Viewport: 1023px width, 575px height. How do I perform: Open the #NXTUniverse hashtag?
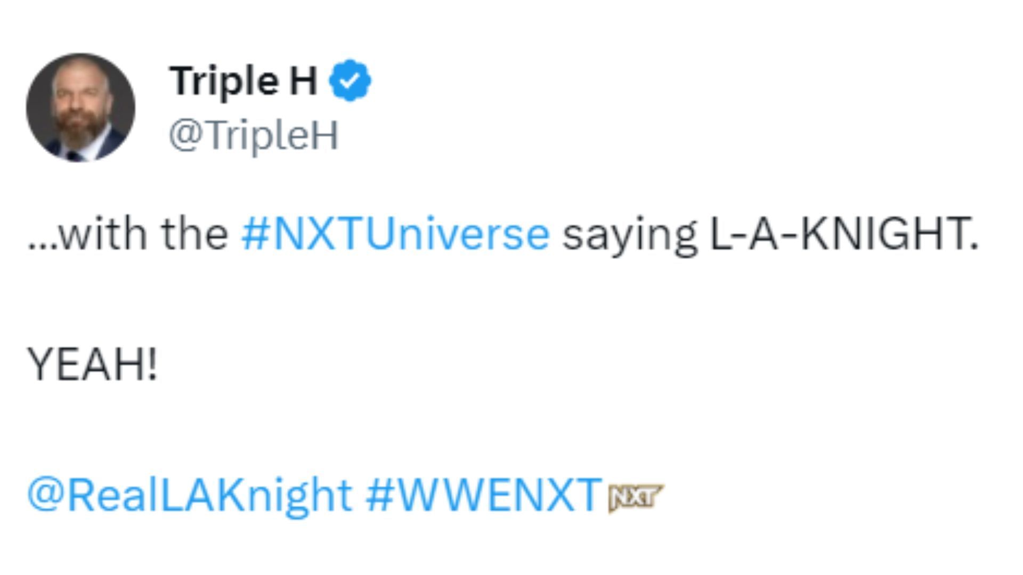tap(395, 234)
